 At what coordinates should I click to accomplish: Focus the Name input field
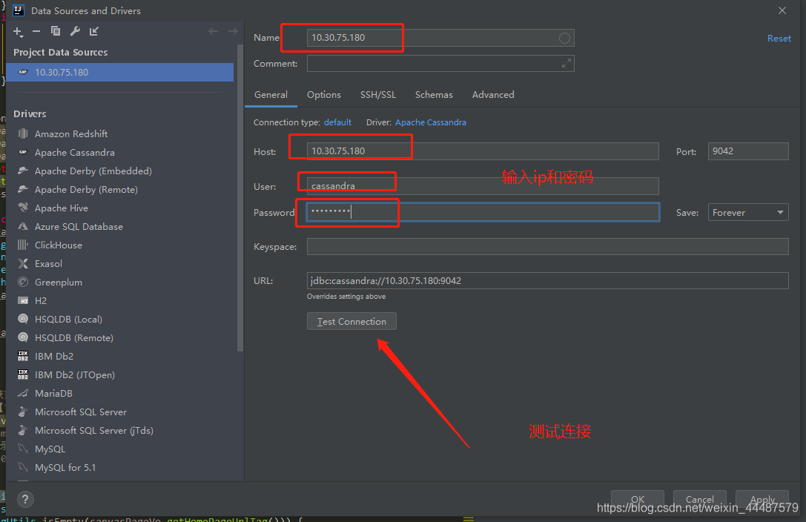point(440,38)
